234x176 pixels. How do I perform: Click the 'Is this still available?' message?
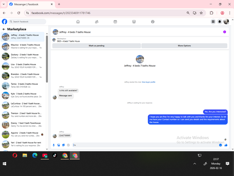click(68, 90)
